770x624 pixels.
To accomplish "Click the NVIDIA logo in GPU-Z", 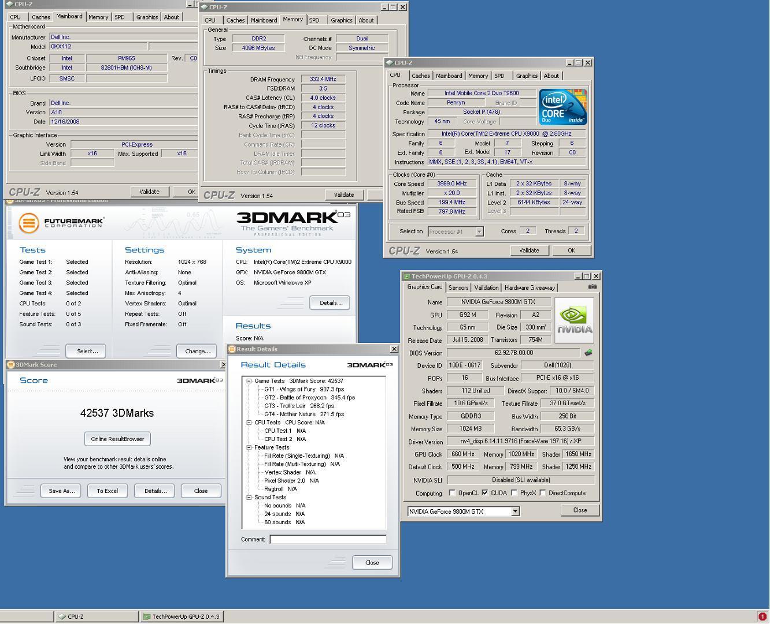I will click(x=574, y=320).
